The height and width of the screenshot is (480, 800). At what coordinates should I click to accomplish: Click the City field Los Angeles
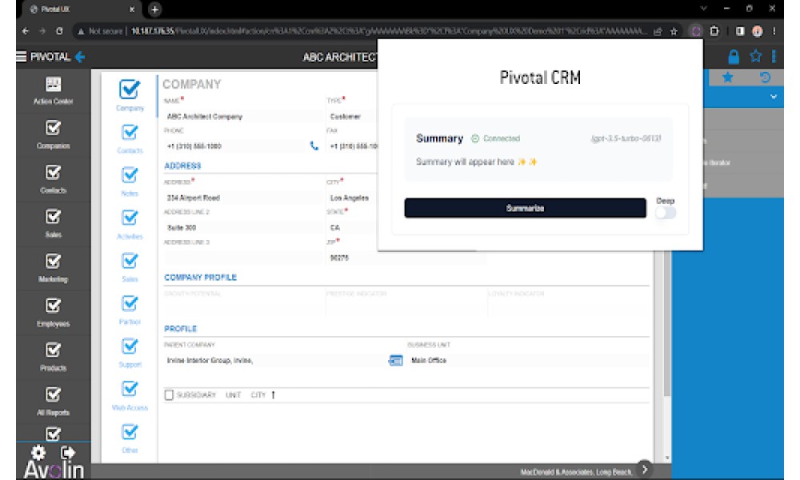352,198
